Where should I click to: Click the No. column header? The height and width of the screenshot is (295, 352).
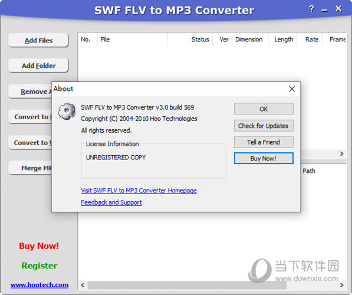pyautogui.click(x=88, y=40)
